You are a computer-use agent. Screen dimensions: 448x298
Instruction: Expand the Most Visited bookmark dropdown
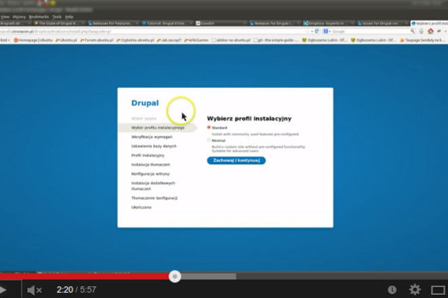coord(5,40)
